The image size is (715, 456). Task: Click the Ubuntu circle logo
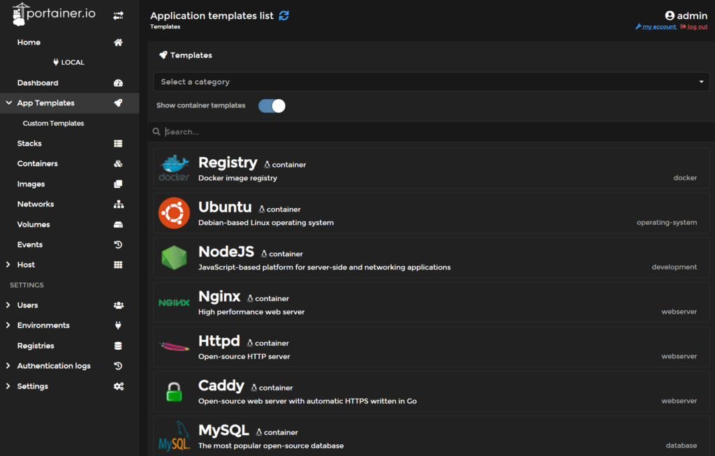click(174, 213)
